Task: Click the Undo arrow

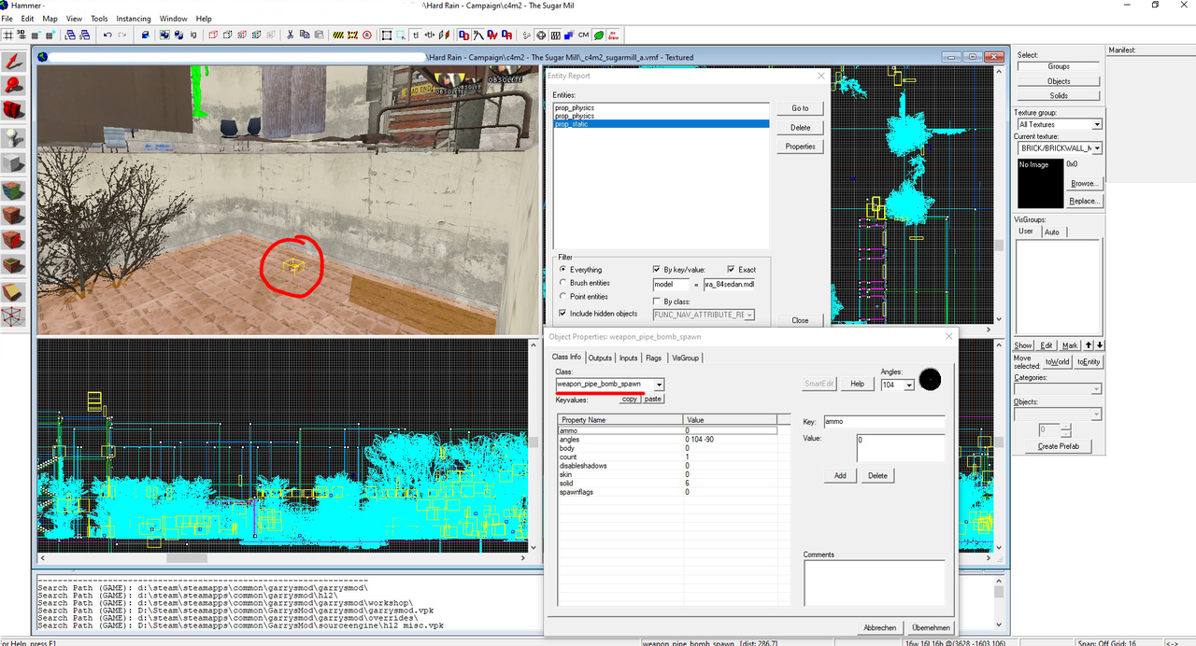Action: tap(107, 35)
